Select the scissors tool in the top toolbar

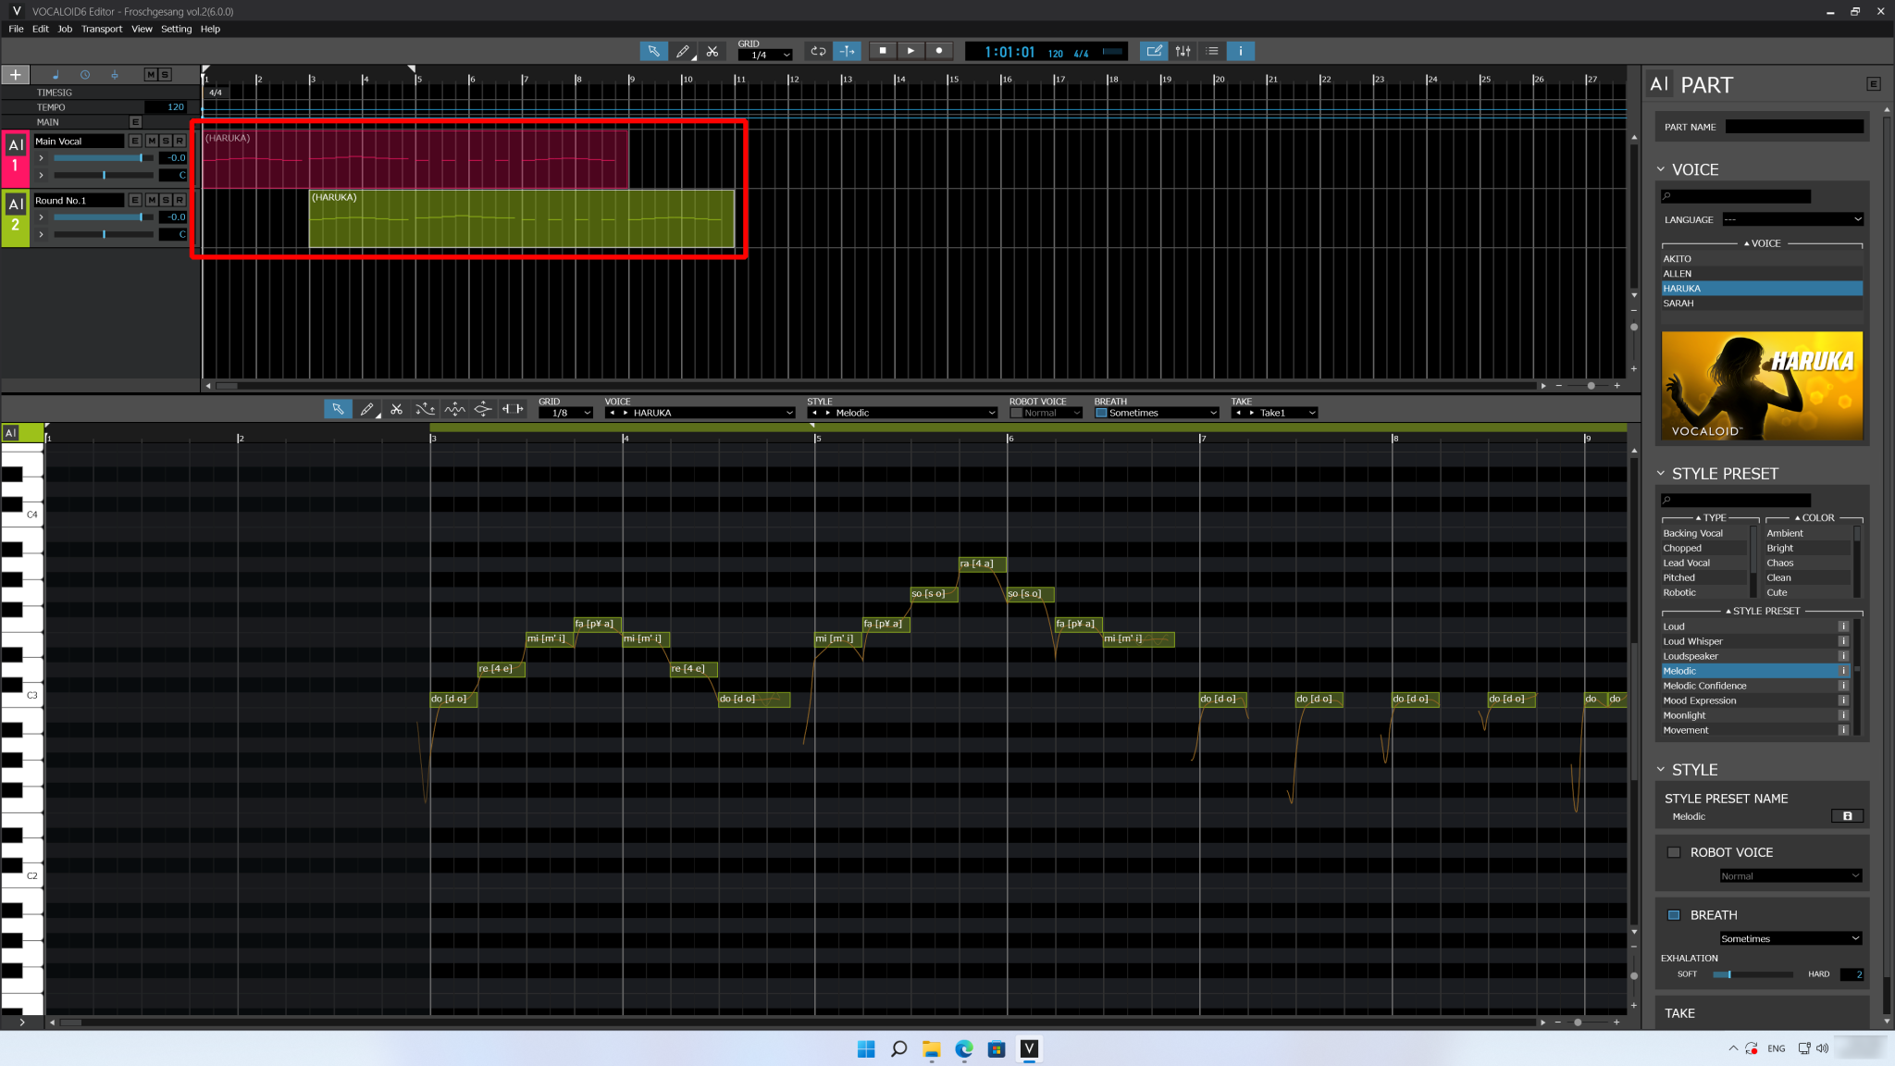tap(712, 51)
